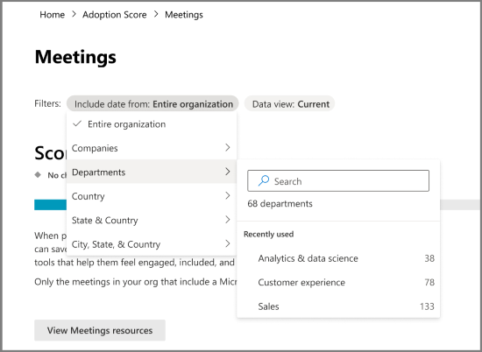
Task: Click Recently used heading
Action: click(x=268, y=234)
